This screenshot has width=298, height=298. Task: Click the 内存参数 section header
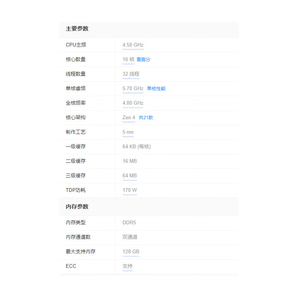77,207
